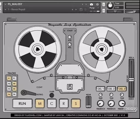Click the DEL 2 TIME knob
This screenshot has height=119, width=140.
111,95
